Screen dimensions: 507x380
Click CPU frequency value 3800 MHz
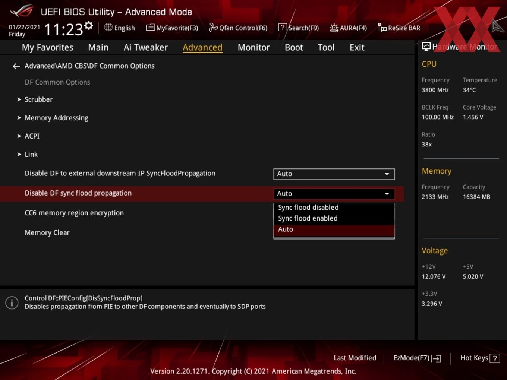(435, 90)
